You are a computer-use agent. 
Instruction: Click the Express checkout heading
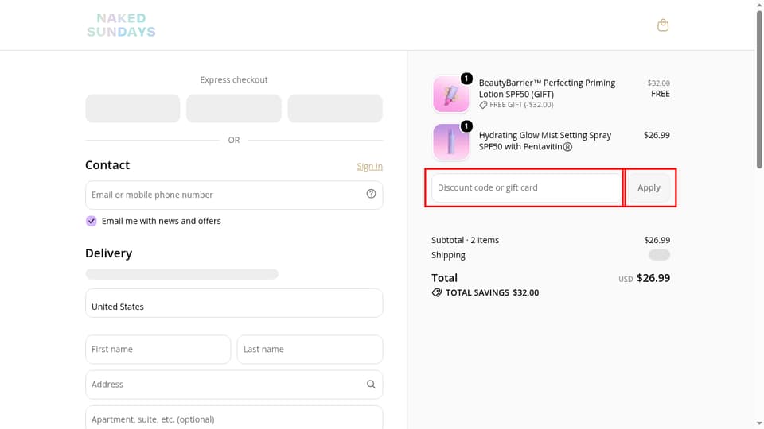[x=234, y=79]
